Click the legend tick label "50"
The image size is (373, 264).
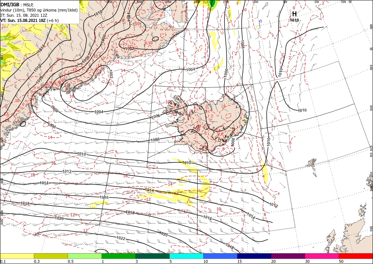[341, 261]
